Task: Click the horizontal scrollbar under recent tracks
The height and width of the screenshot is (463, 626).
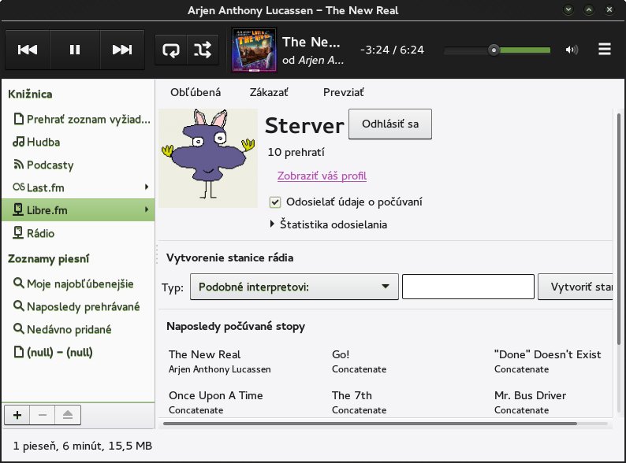Action: [370, 424]
